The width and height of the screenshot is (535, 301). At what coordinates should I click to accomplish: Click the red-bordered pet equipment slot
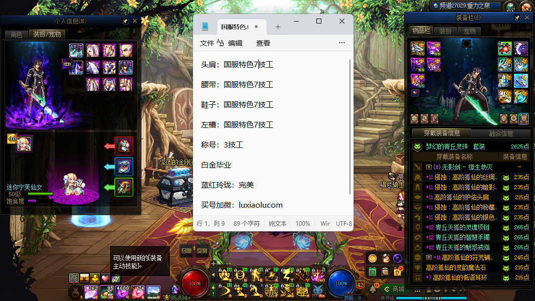click(124, 146)
